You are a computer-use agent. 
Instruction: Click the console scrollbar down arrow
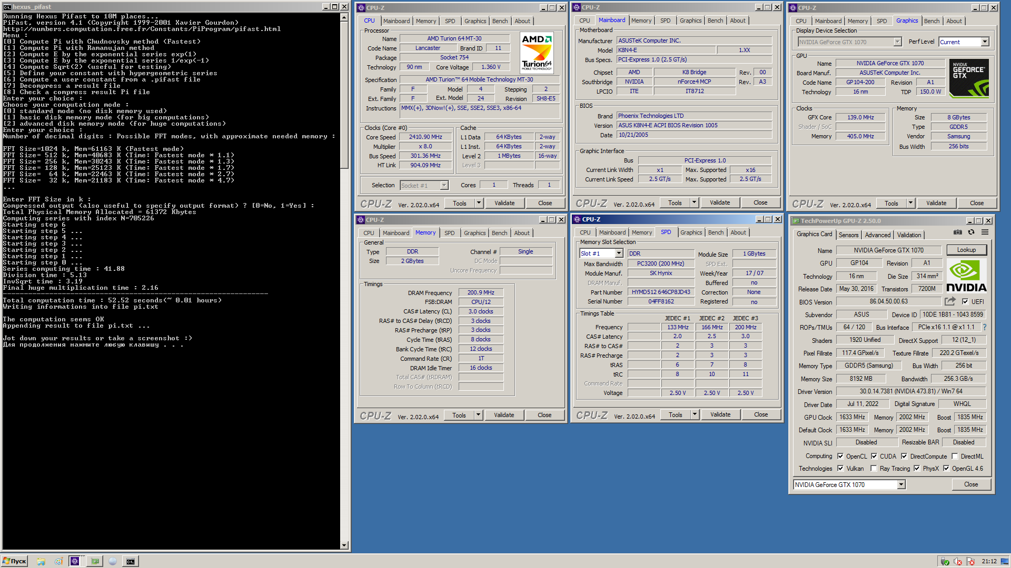click(x=344, y=545)
